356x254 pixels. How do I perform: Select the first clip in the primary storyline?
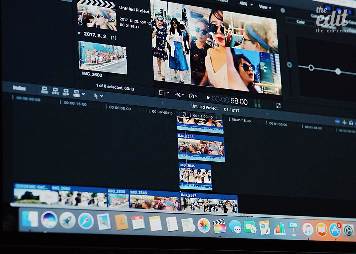pos(32,193)
